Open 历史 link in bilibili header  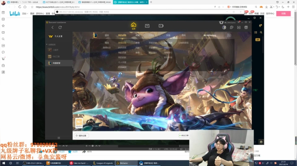pos(262,14)
